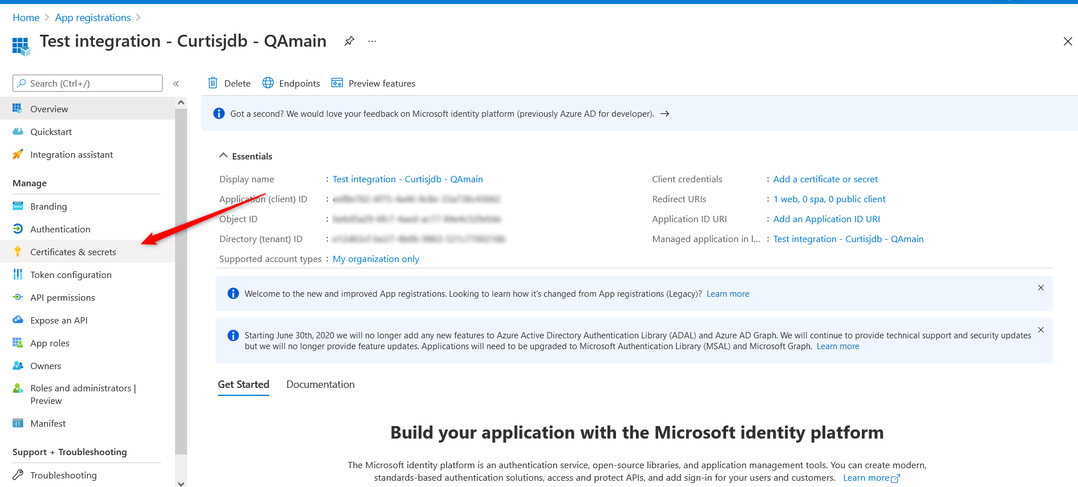The width and height of the screenshot is (1078, 487).
Task: Focus the Search (Ctrl+/) input field
Action: point(87,83)
